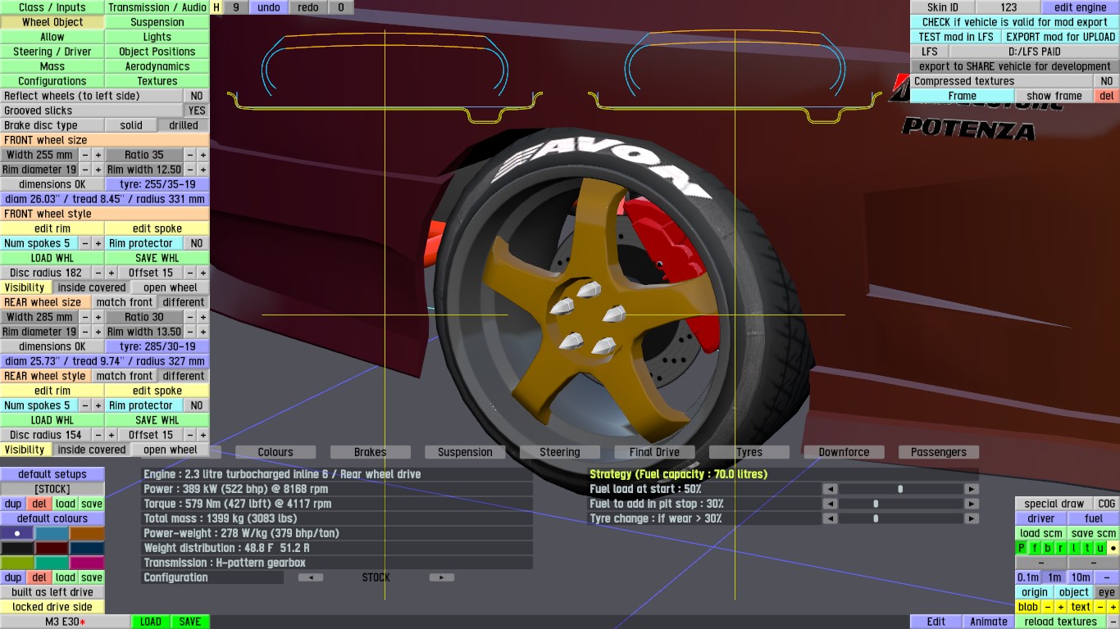Click the green SAVE button beside LOAD
This screenshot has width=1120, height=629.
coord(190,622)
